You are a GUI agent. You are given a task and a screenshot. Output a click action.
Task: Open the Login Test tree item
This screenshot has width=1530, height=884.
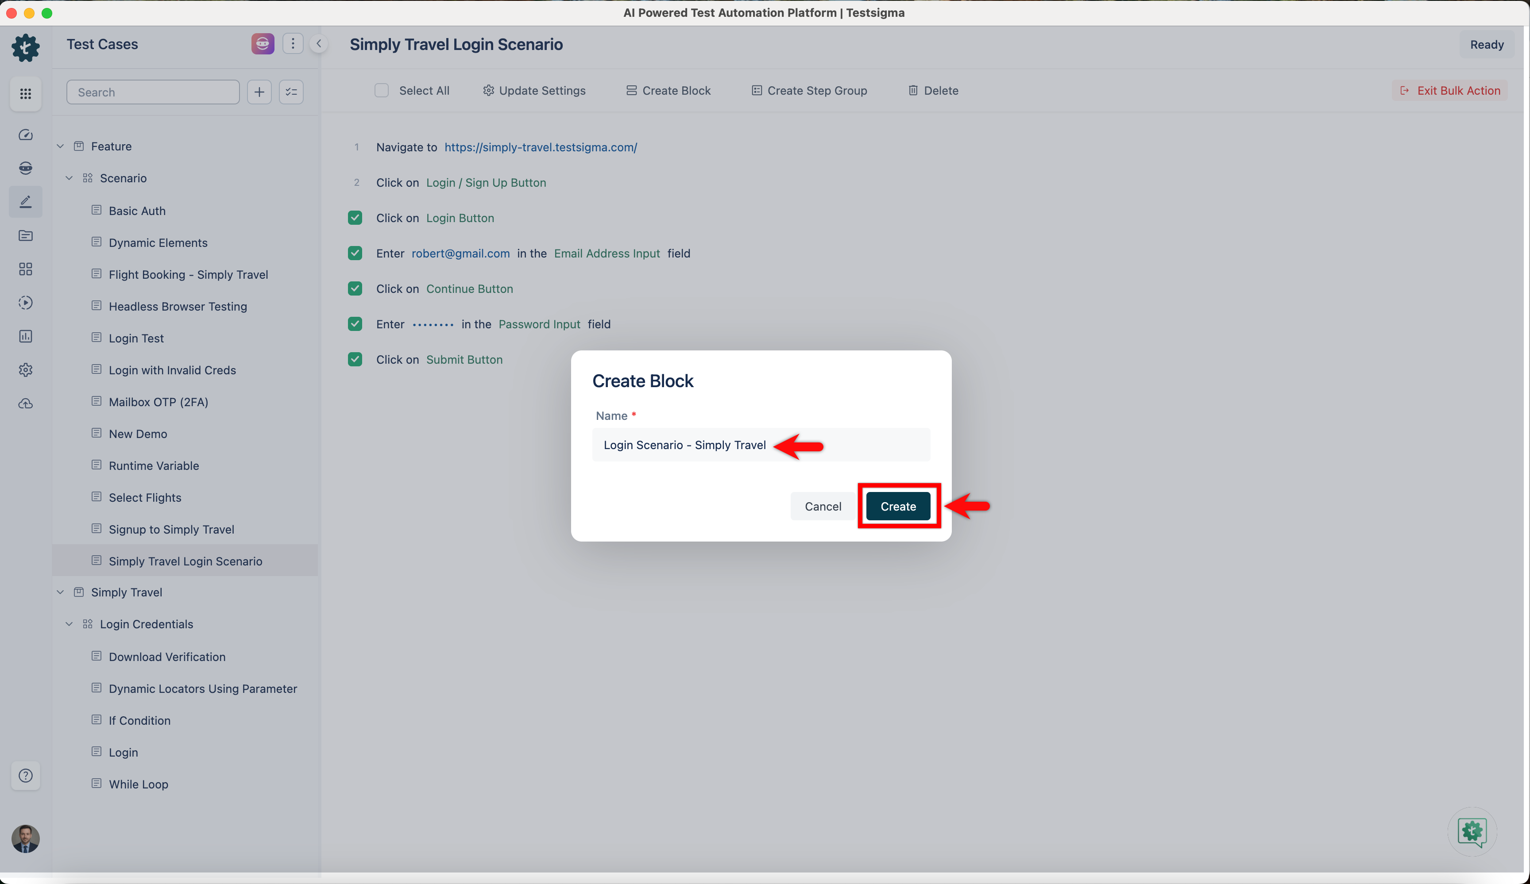click(136, 338)
